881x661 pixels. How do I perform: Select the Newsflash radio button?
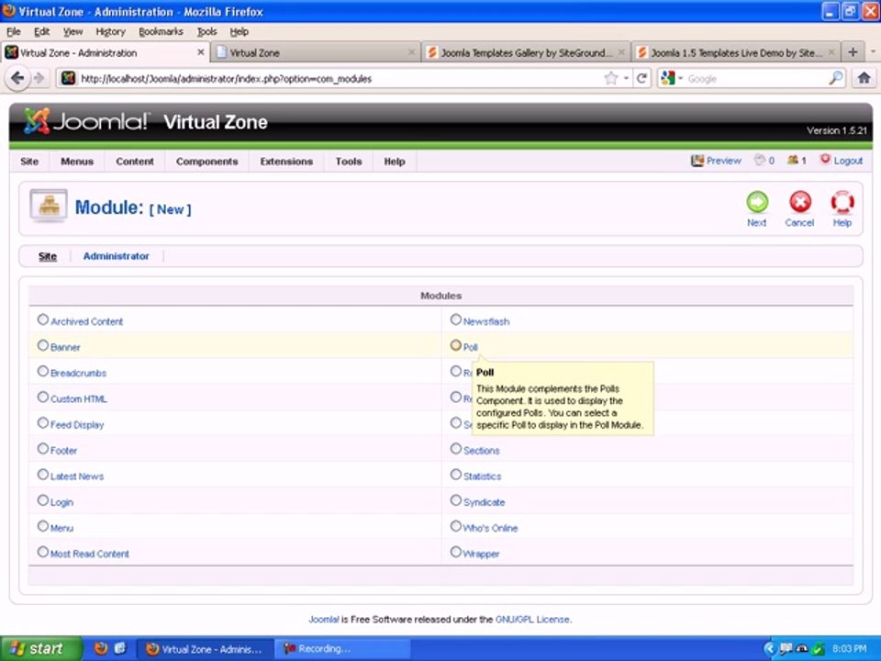click(x=456, y=319)
